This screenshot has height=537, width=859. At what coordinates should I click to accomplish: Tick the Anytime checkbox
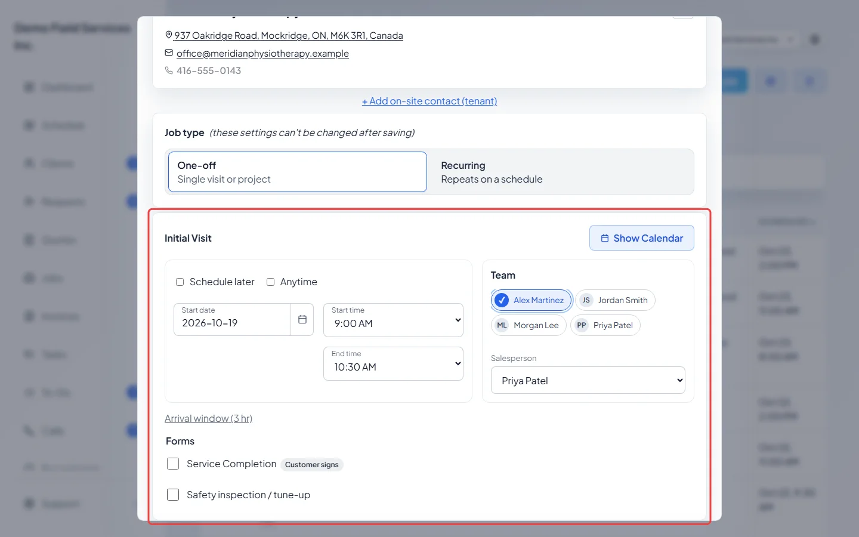(x=270, y=282)
